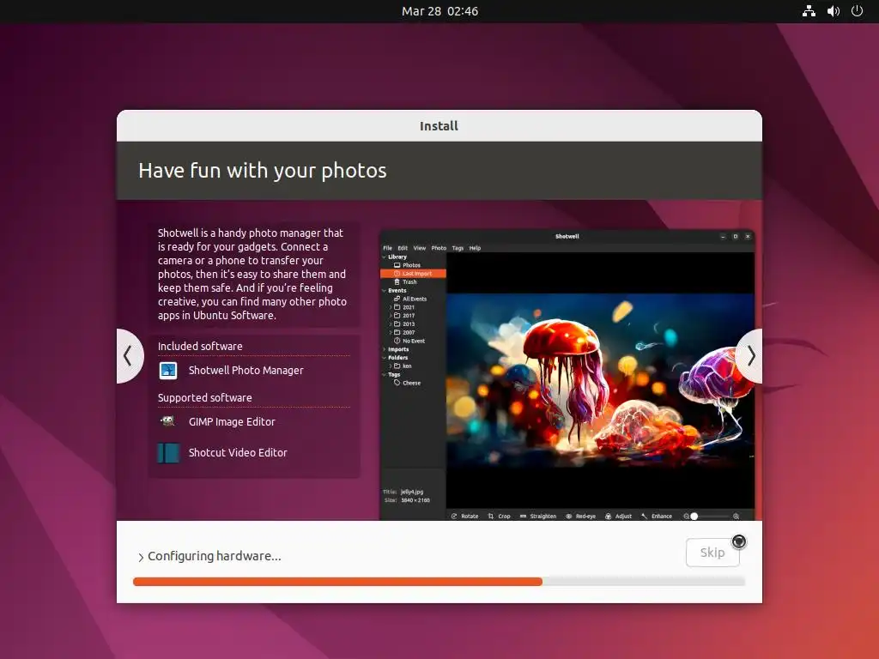The width and height of the screenshot is (879, 659).
Task: Click the Red-eye tool in Shotwell preview
Action: point(580,516)
